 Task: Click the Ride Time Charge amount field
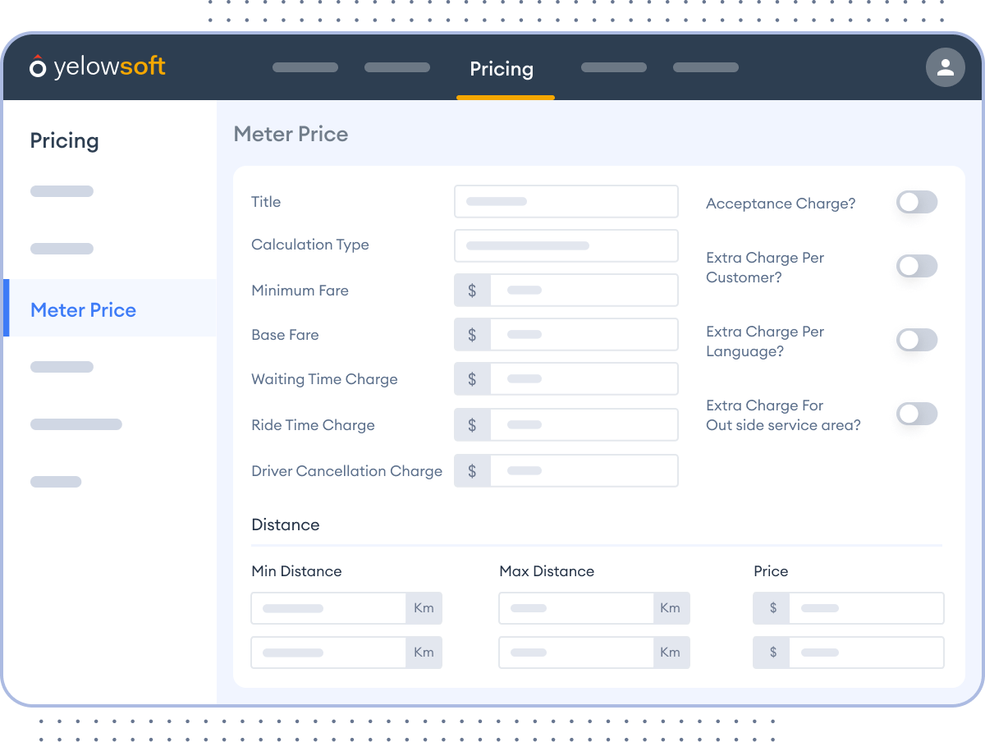pos(584,424)
